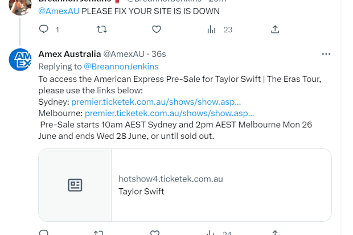Retweet the Amex Australia reply

pyautogui.click(x=98, y=233)
